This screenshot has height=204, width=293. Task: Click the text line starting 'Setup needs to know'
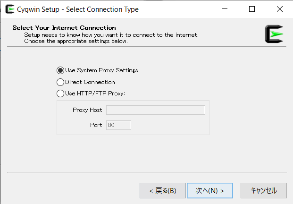(111, 34)
